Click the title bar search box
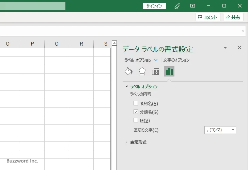 [33, 6]
